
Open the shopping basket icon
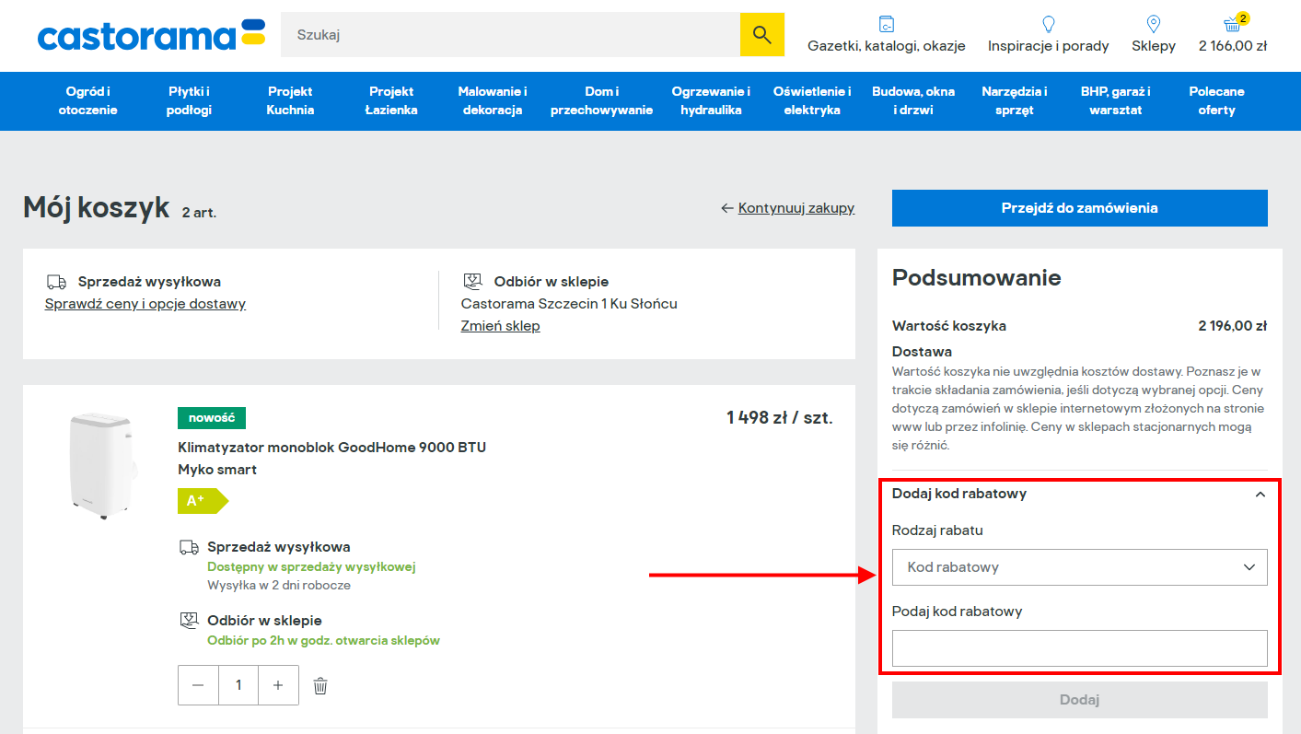click(x=1234, y=24)
